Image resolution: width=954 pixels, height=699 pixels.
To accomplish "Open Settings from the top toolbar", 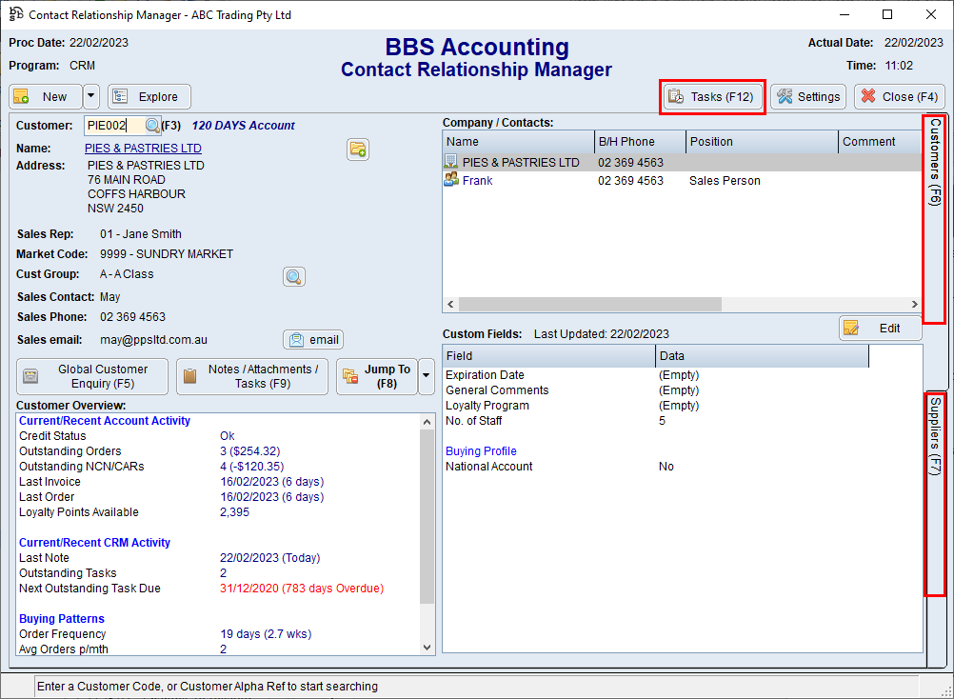I will [x=808, y=97].
